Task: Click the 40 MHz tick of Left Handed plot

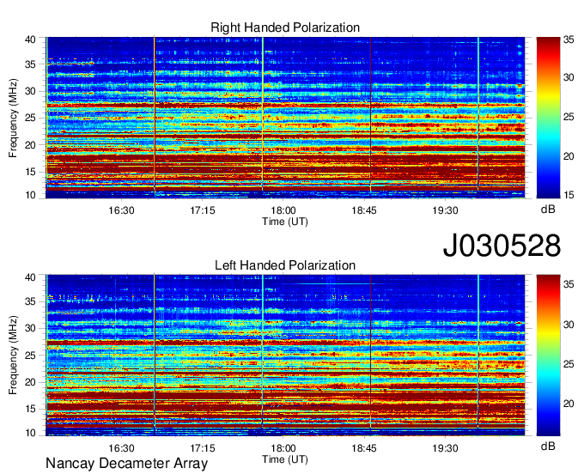Action: tap(30, 277)
